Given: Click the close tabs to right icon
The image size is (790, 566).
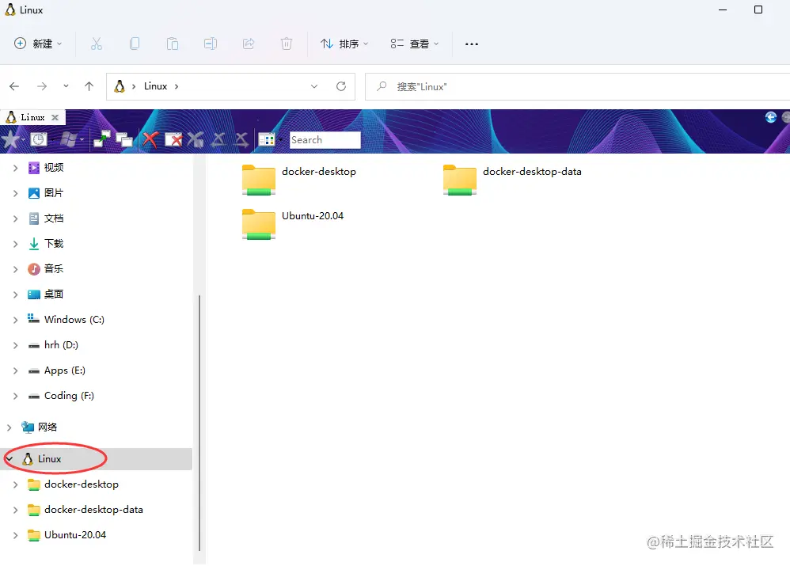Looking at the screenshot, I should coord(242,139).
